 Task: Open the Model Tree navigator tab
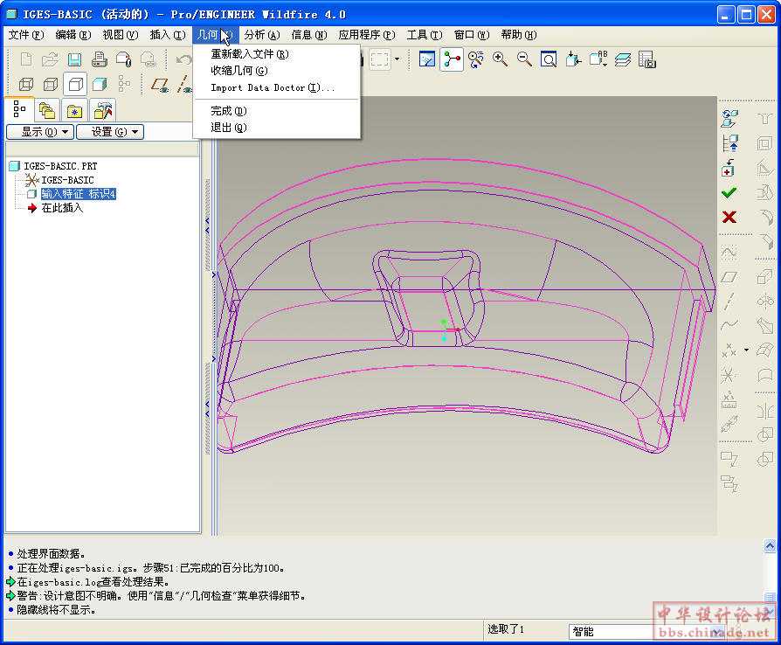[19, 108]
